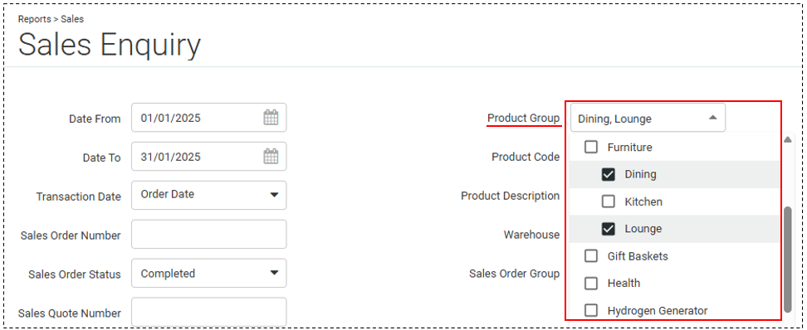The width and height of the screenshot is (807, 330).
Task: Check the Hydrogen Generator checkbox
Action: pos(591,310)
